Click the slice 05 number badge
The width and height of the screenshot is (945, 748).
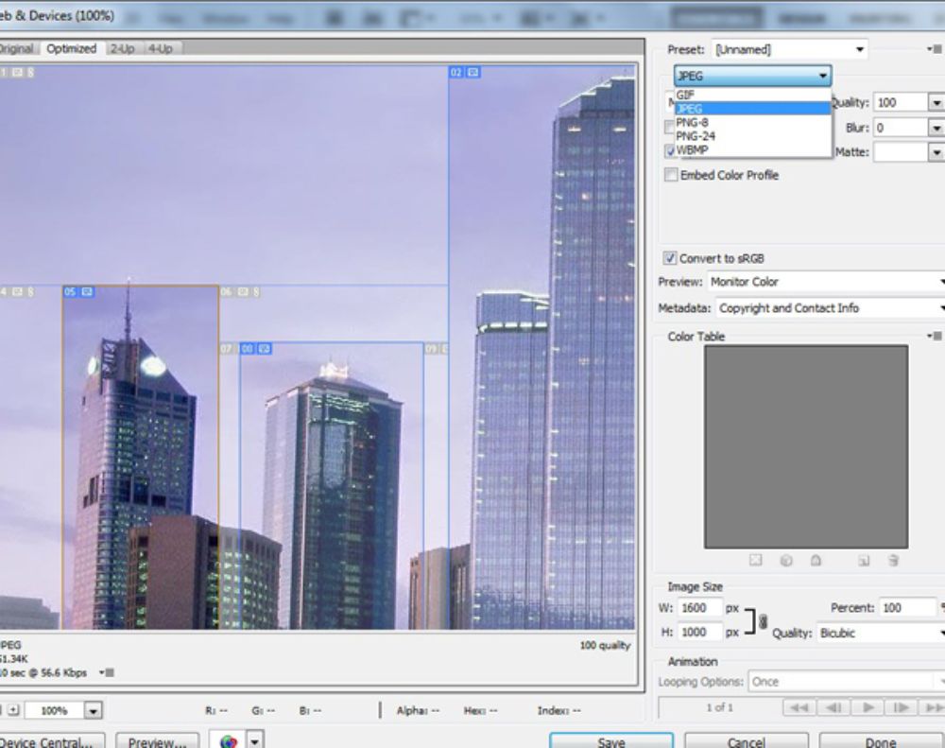70,292
